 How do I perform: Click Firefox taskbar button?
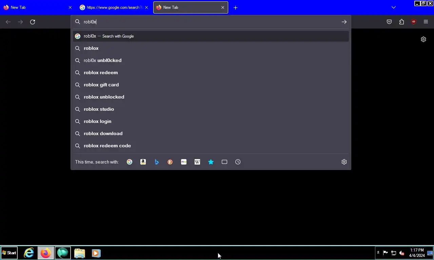(46, 253)
